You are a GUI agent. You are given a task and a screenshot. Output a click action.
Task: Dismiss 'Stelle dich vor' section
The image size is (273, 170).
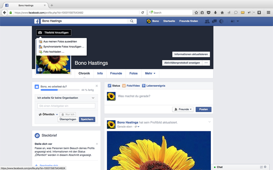[97, 144]
